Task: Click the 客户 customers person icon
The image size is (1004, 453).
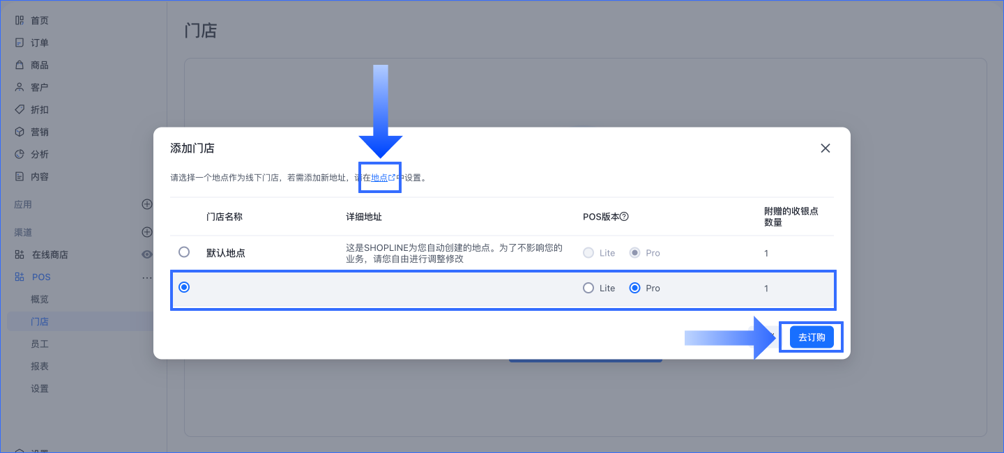Action: click(x=20, y=87)
